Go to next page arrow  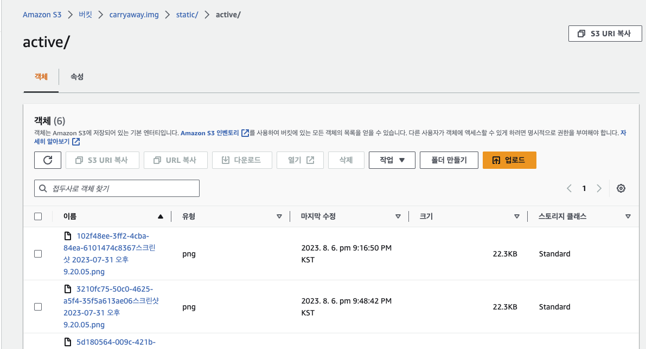coord(599,188)
